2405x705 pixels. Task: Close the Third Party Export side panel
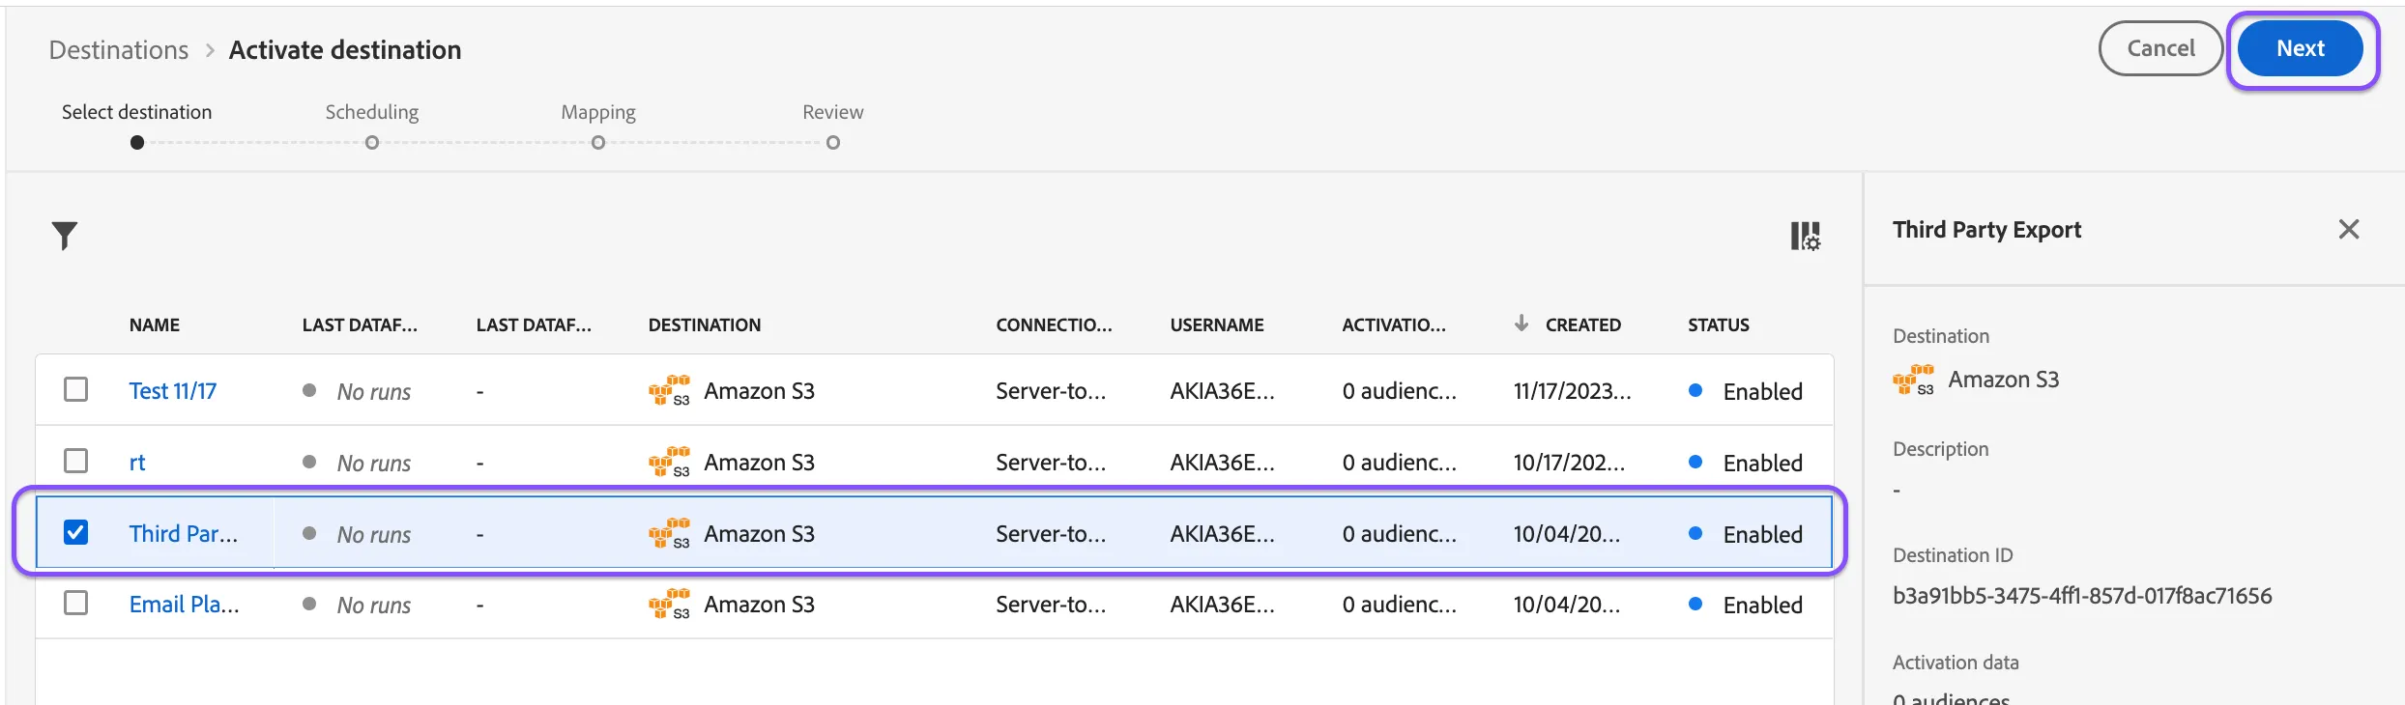click(x=2349, y=229)
